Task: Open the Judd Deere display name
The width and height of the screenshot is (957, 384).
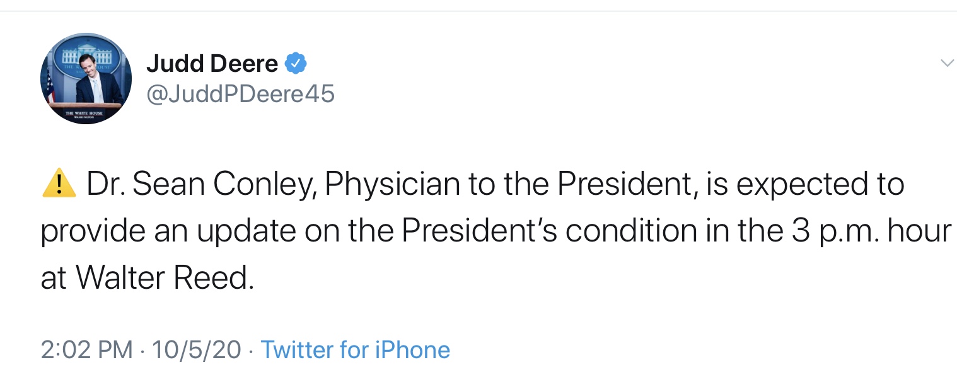Action: (x=212, y=63)
